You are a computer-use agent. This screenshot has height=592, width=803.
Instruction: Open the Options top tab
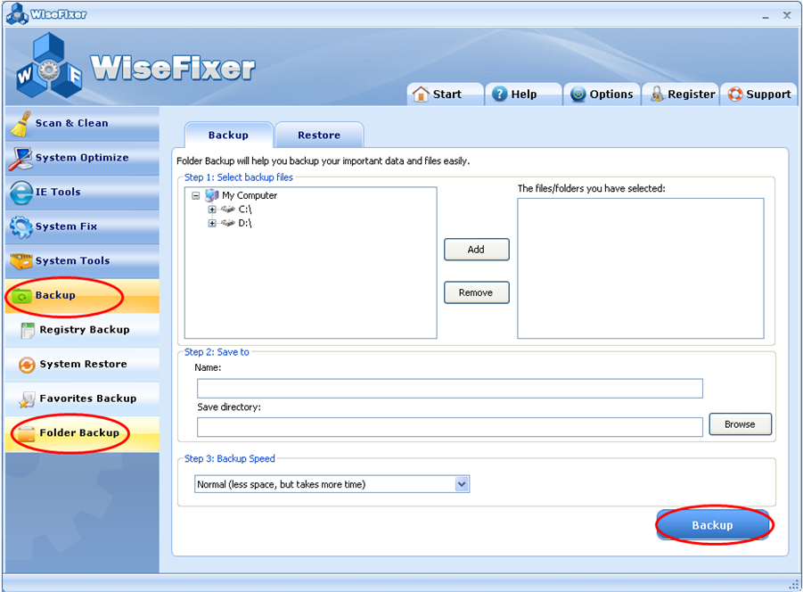(602, 95)
